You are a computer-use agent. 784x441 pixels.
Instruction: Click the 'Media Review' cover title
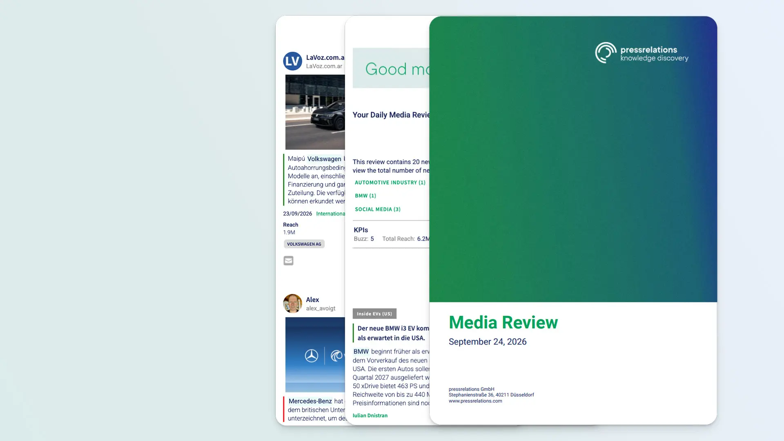coord(503,323)
